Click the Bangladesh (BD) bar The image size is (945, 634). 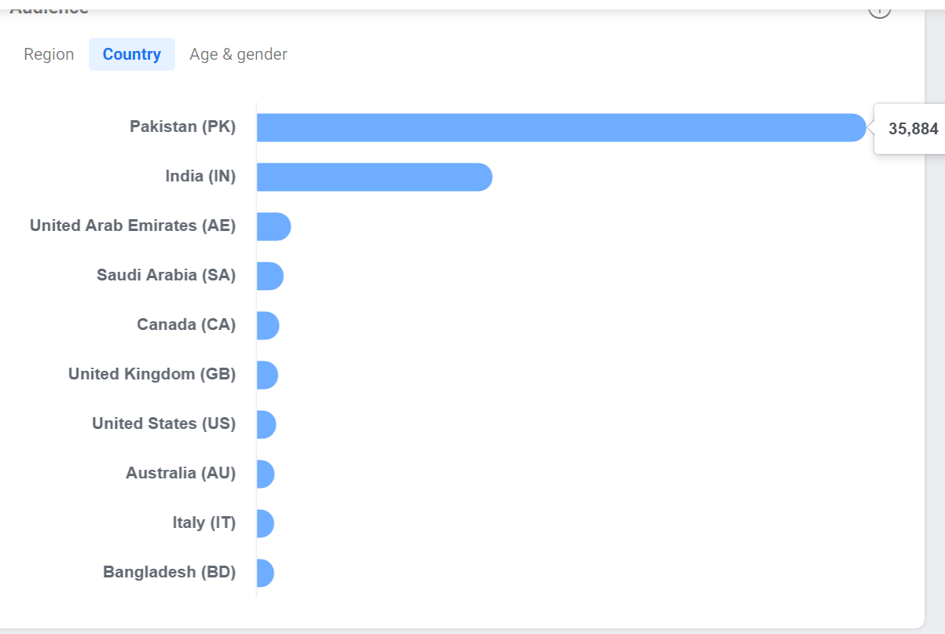click(x=266, y=573)
